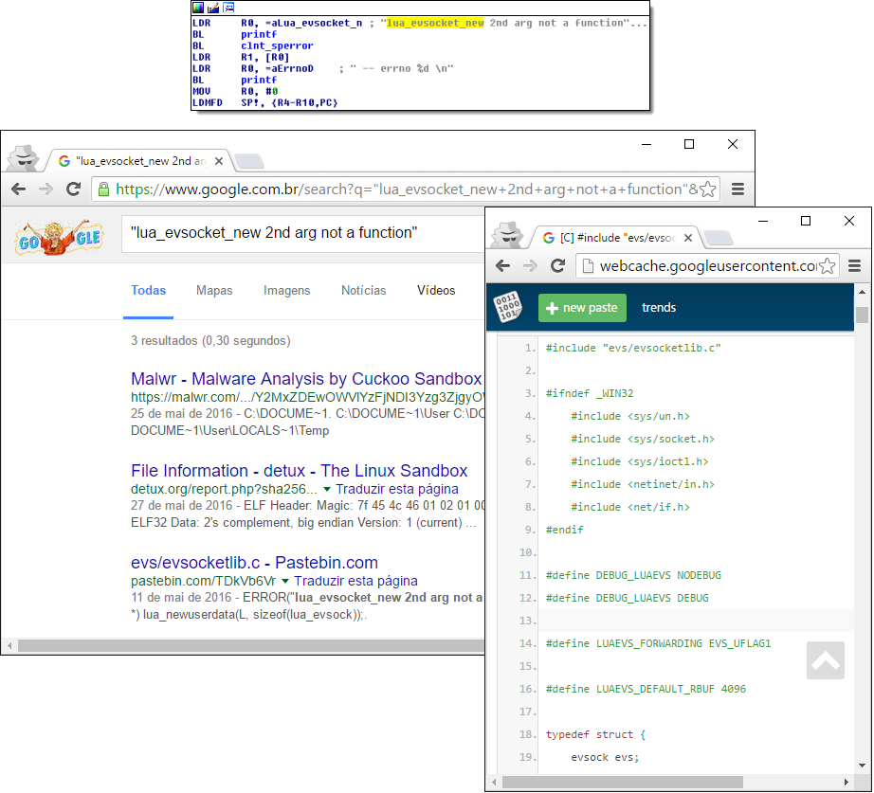Screen dimensions: 874x793
Task: Click the back-to-top arrow button on paste
Action: tap(825, 660)
